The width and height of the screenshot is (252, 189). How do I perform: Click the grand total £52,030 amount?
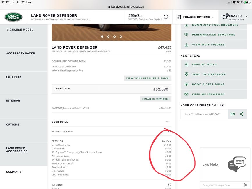(161, 89)
